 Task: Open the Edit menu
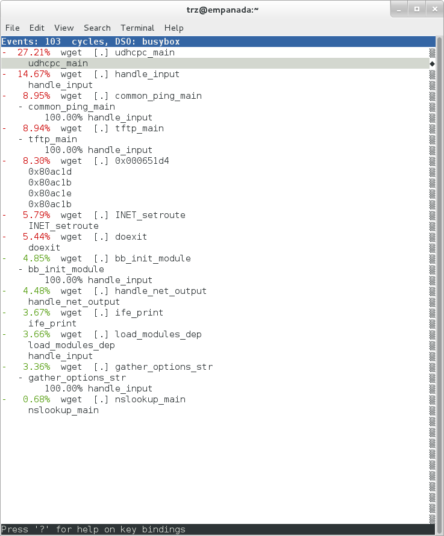(x=37, y=28)
